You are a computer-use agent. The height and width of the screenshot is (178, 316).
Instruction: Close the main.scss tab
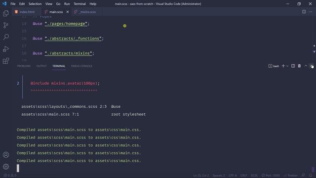[x=68, y=12]
